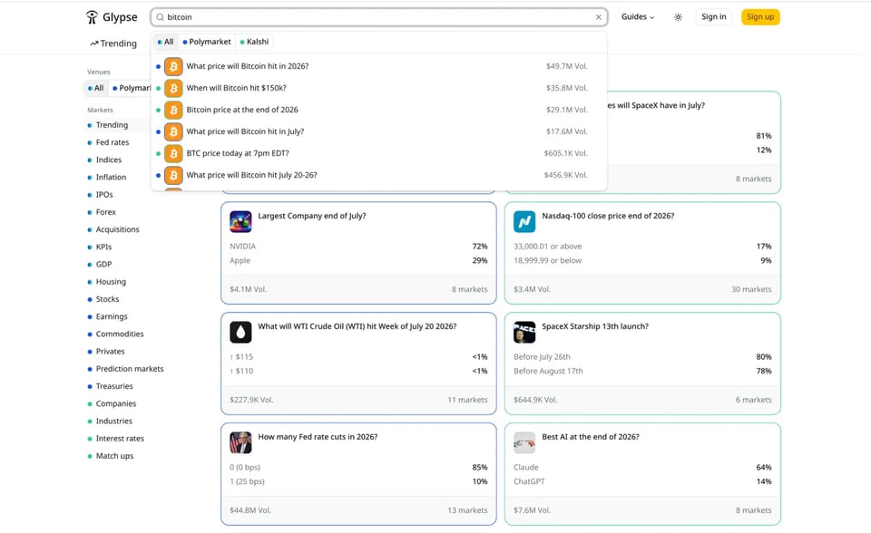Open 'How many Fed rate cuts in 2026?' market
The height and width of the screenshot is (533, 871).
pyautogui.click(x=318, y=437)
